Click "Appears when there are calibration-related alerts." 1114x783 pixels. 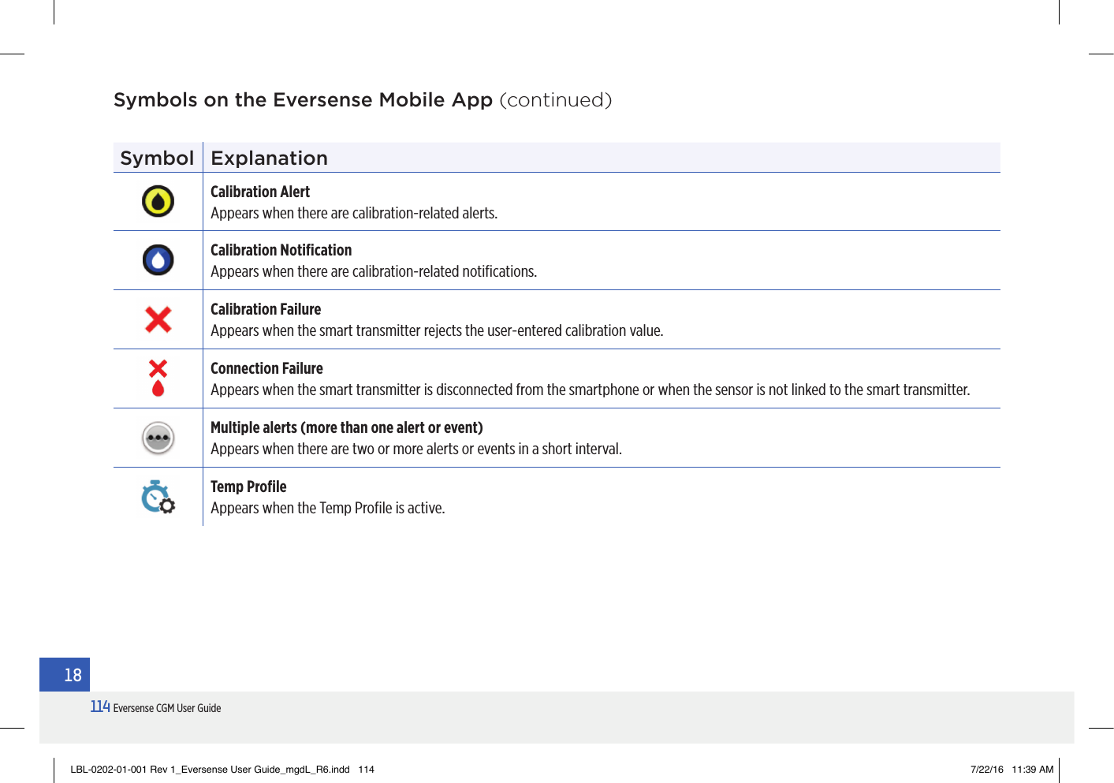point(354,213)
